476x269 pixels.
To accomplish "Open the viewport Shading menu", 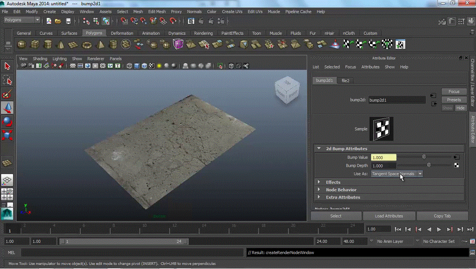I will click(x=40, y=59).
